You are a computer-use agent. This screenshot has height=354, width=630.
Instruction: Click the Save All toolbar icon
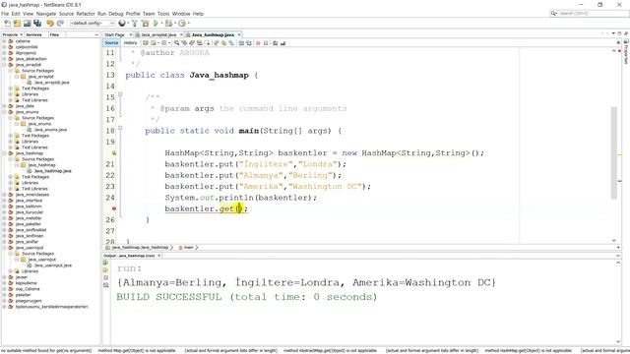(37, 24)
